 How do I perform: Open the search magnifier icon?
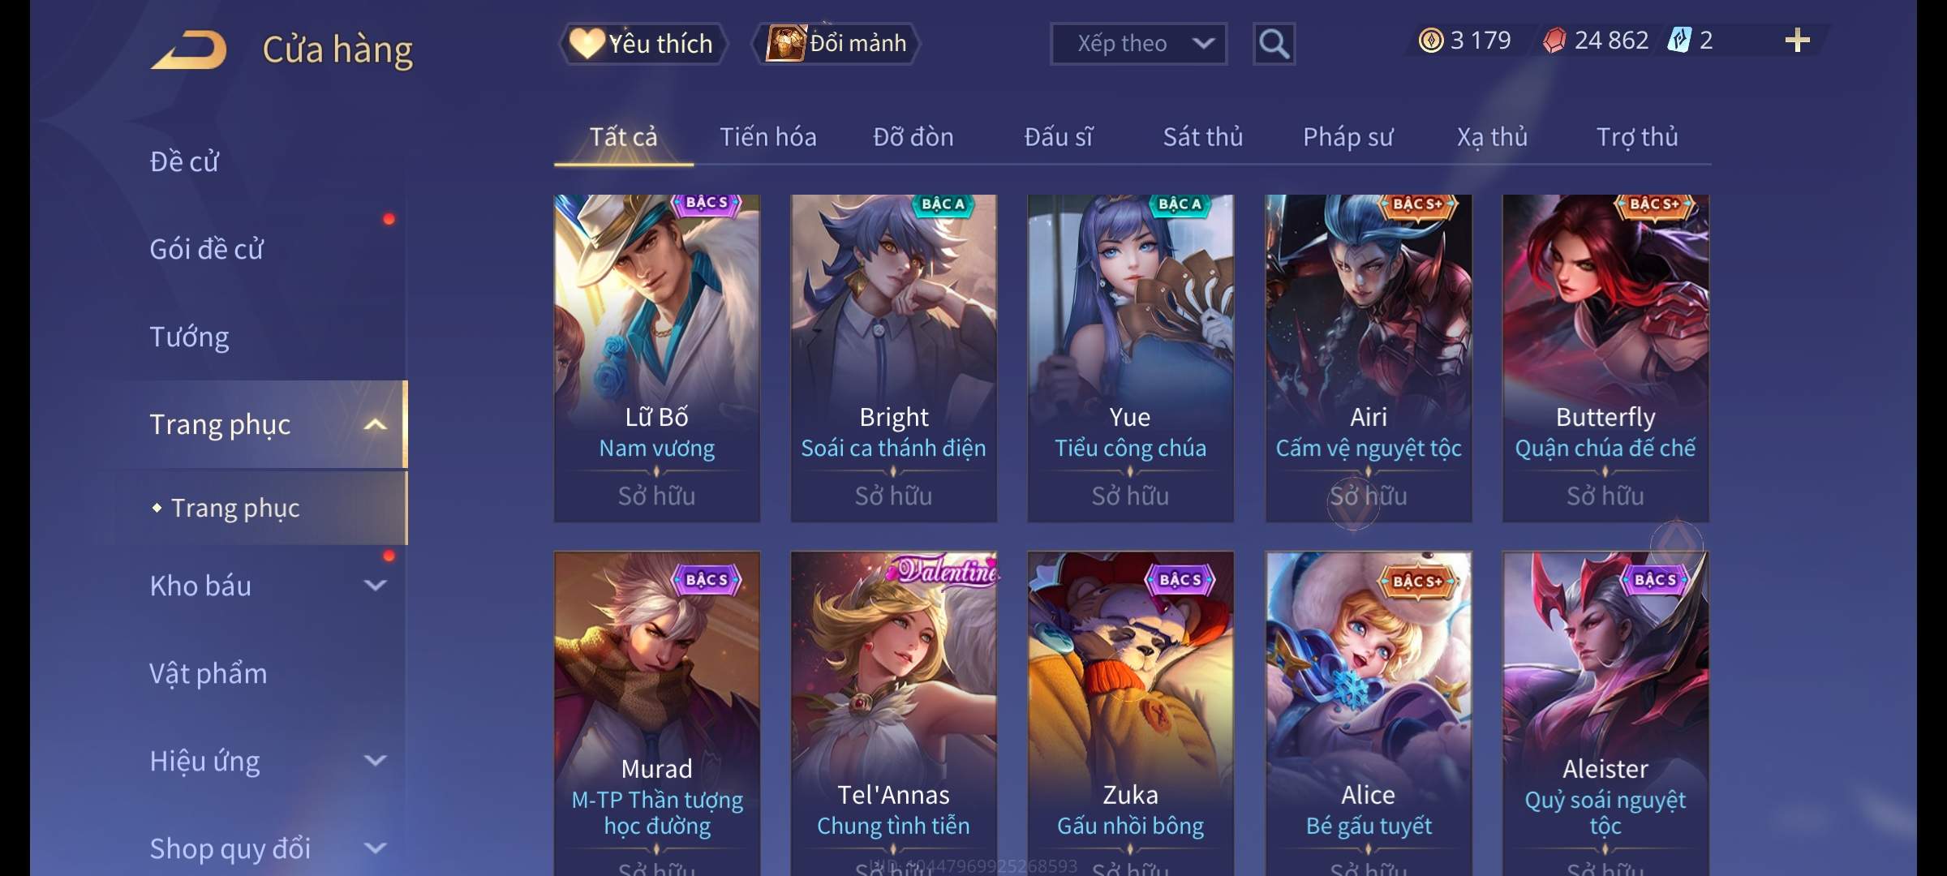[x=1274, y=44]
